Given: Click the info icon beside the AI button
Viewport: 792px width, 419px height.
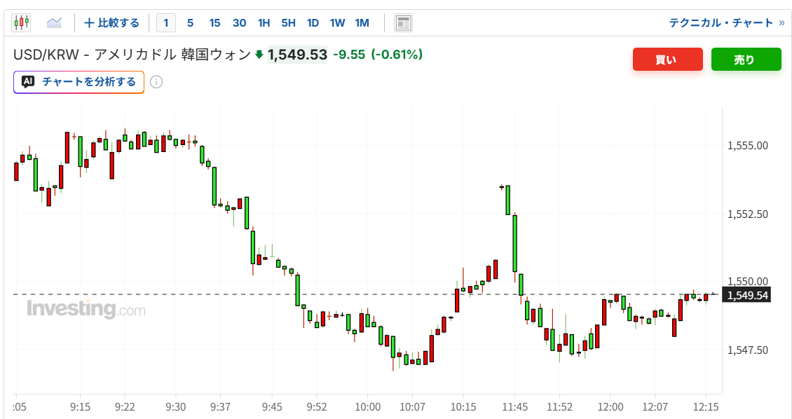Looking at the screenshot, I should point(156,82).
